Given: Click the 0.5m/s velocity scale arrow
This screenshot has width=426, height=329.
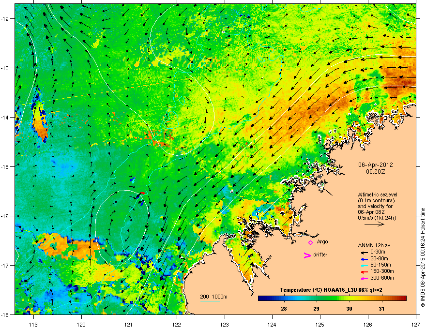Looking at the screenshot, I should click(374, 224).
